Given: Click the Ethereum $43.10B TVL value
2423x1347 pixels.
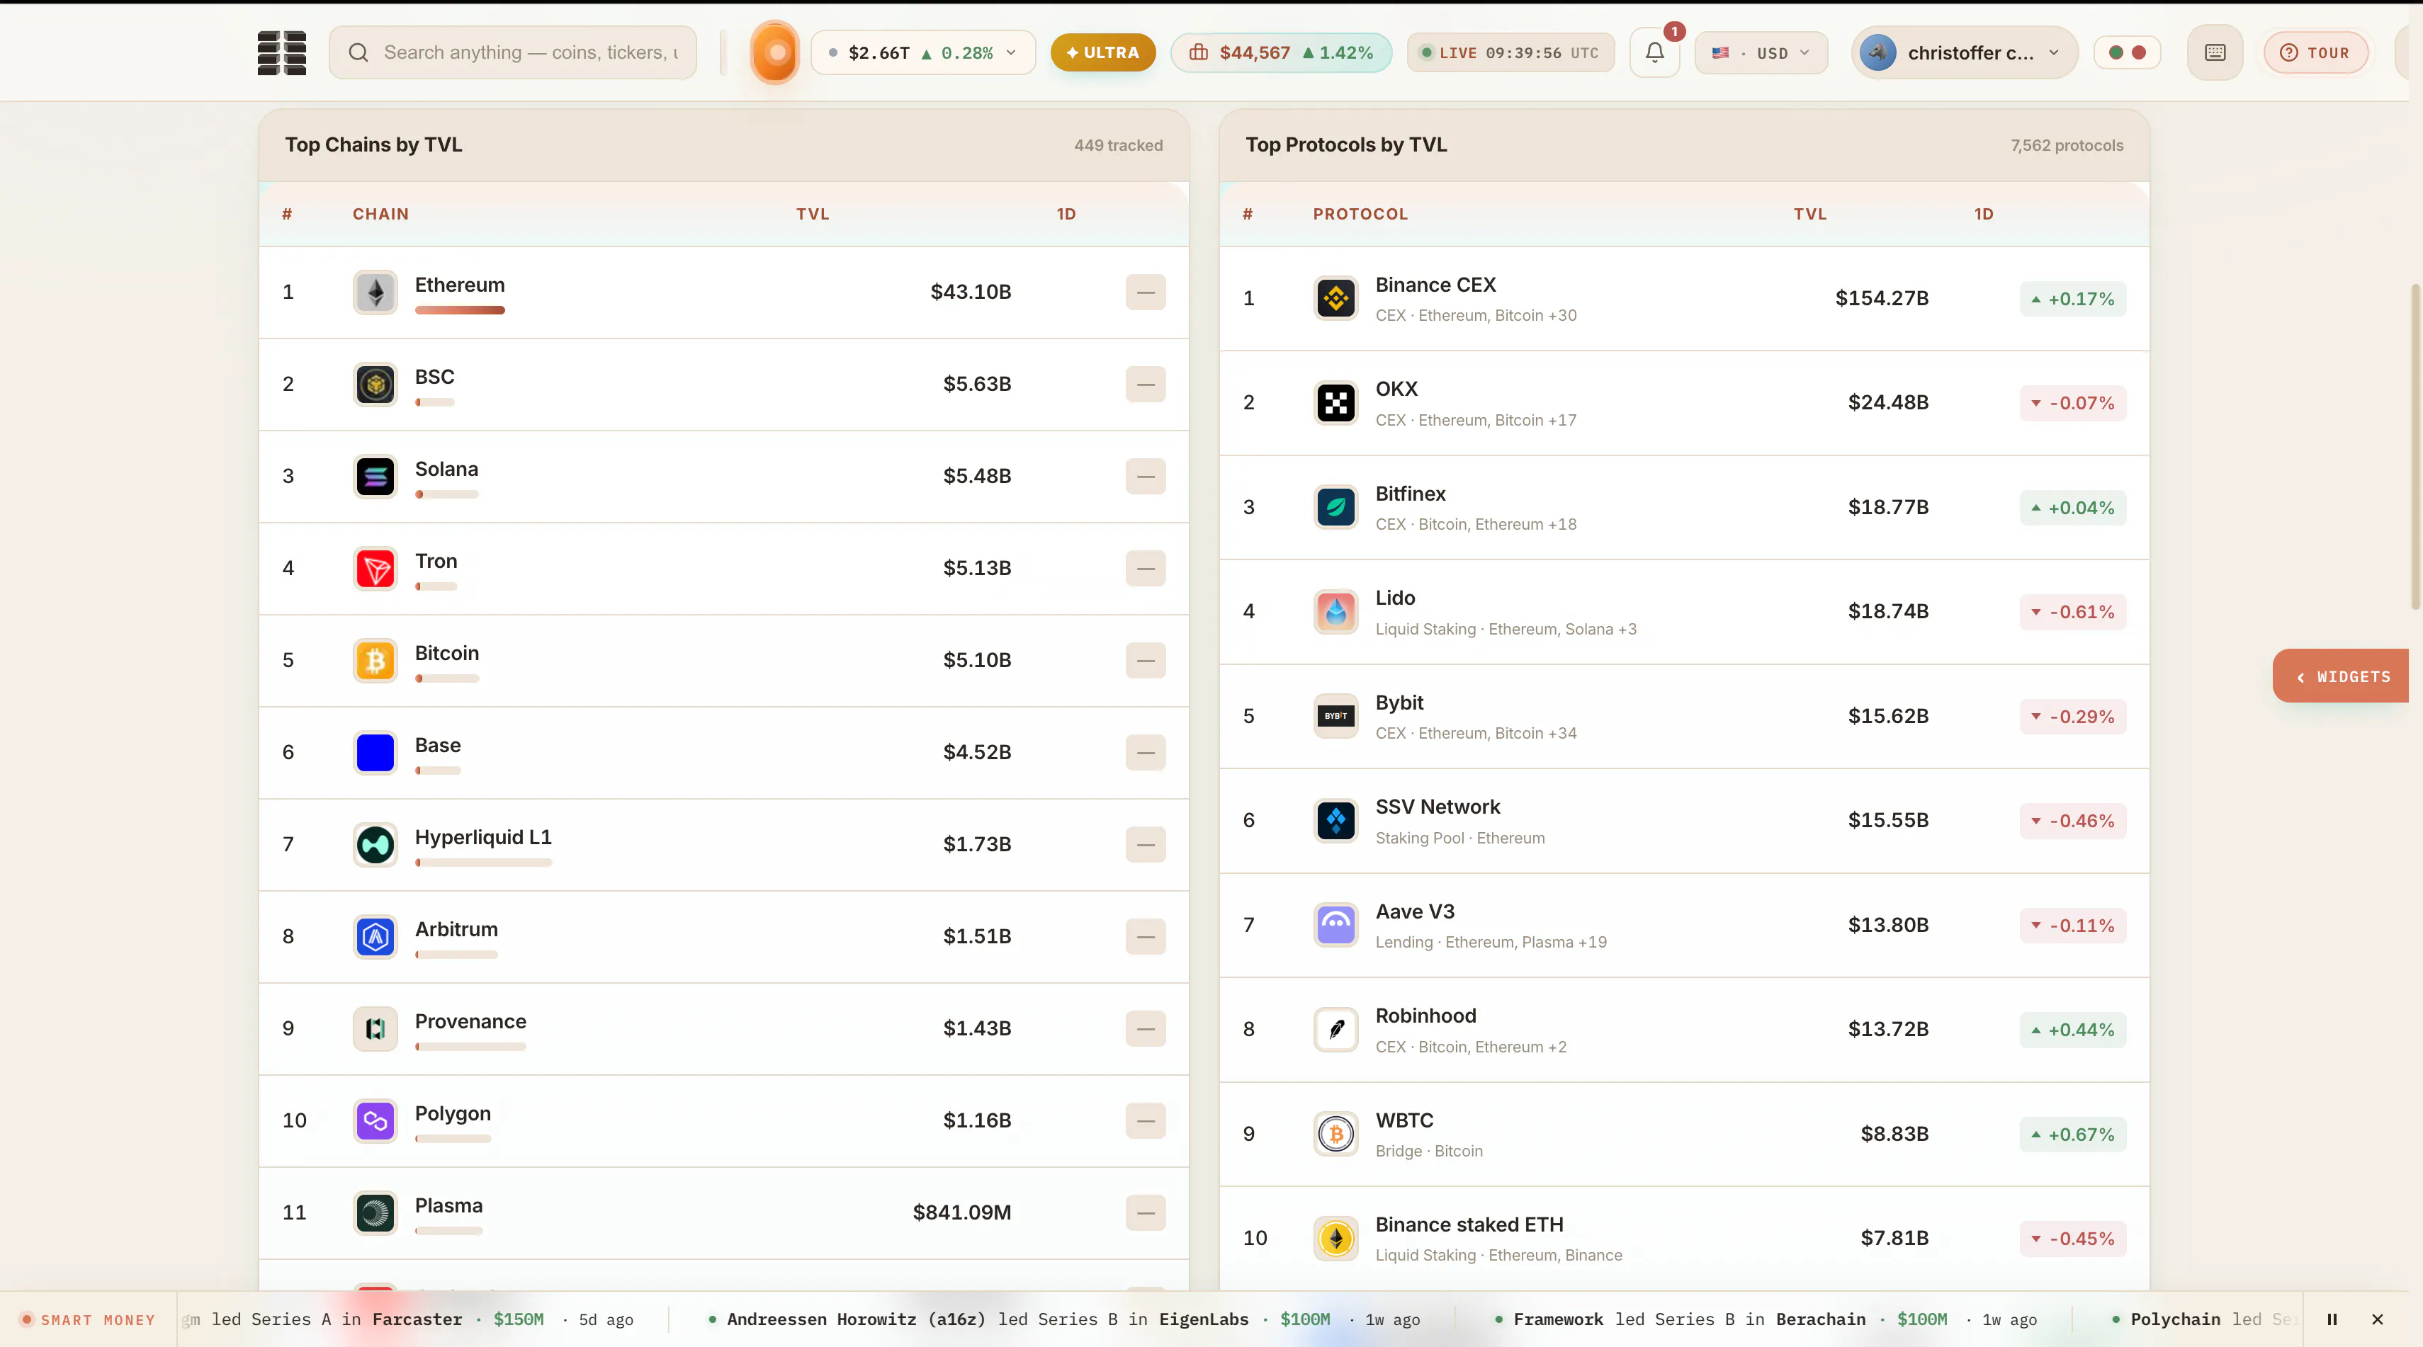Looking at the screenshot, I should pos(971,292).
